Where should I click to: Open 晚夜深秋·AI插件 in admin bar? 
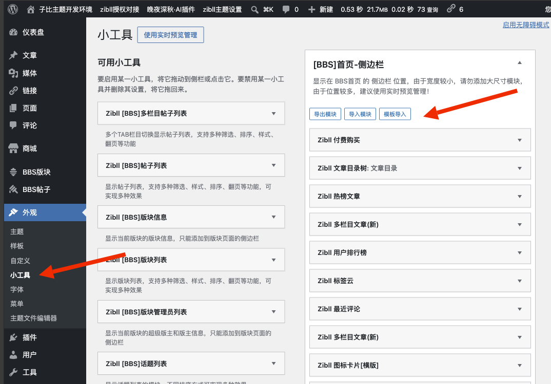(171, 9)
